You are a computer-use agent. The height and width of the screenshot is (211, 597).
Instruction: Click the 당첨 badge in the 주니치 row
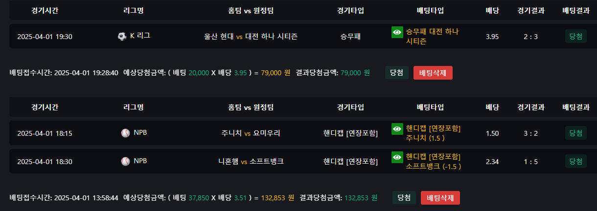[x=575, y=133]
